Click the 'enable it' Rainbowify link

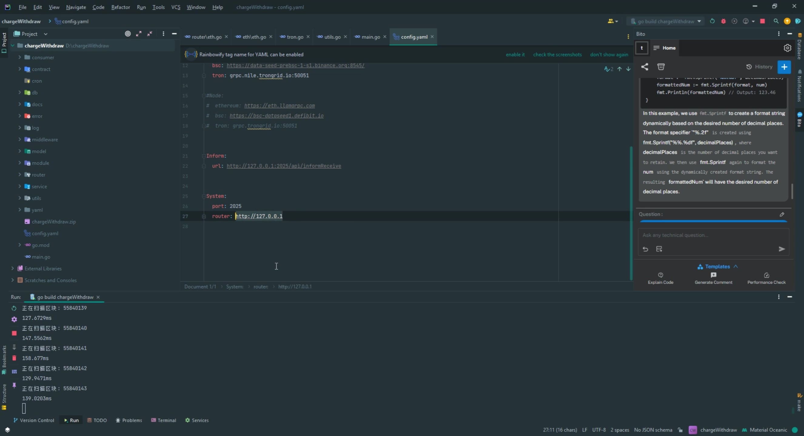[x=515, y=54]
